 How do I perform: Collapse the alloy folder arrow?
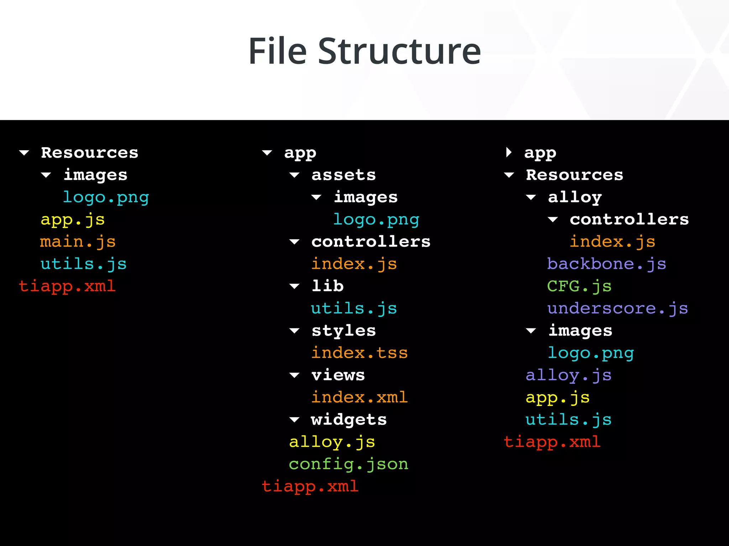(531, 197)
